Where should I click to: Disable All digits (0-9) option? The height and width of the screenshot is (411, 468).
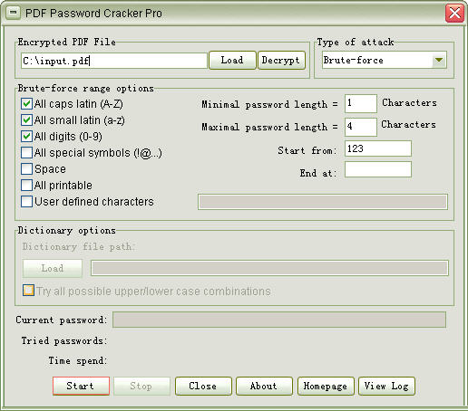(x=26, y=137)
